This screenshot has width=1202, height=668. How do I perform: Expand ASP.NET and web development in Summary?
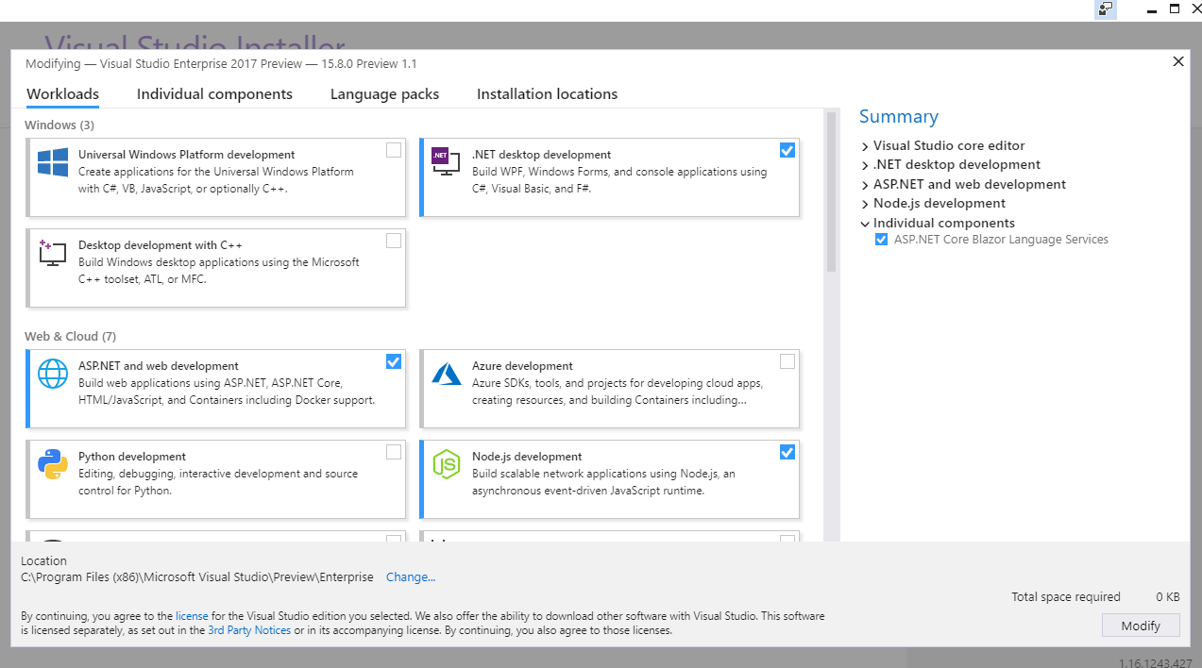(x=865, y=185)
